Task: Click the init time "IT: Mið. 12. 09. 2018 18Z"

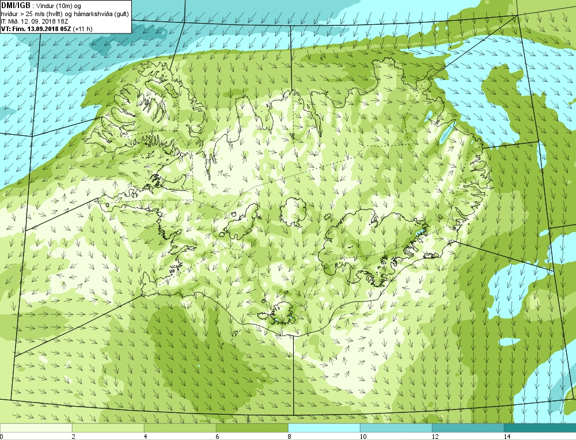Action: click(x=34, y=21)
